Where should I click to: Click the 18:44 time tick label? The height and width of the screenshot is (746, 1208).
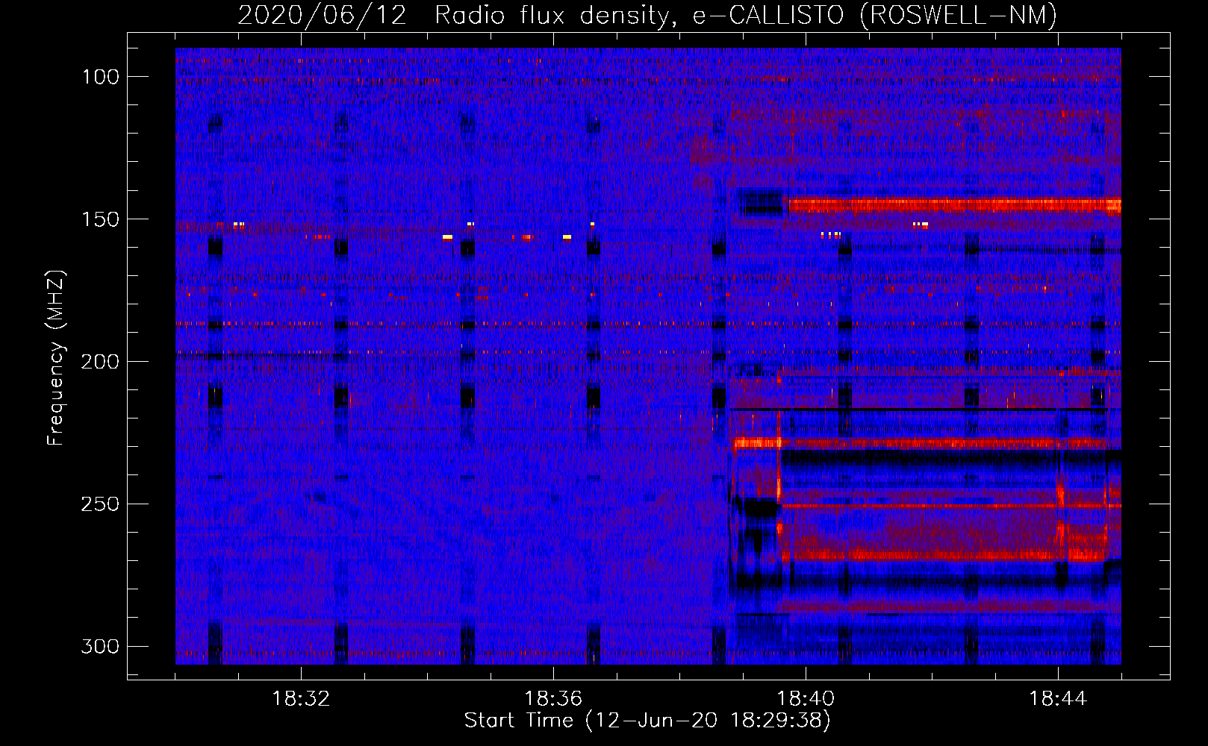tap(1058, 699)
